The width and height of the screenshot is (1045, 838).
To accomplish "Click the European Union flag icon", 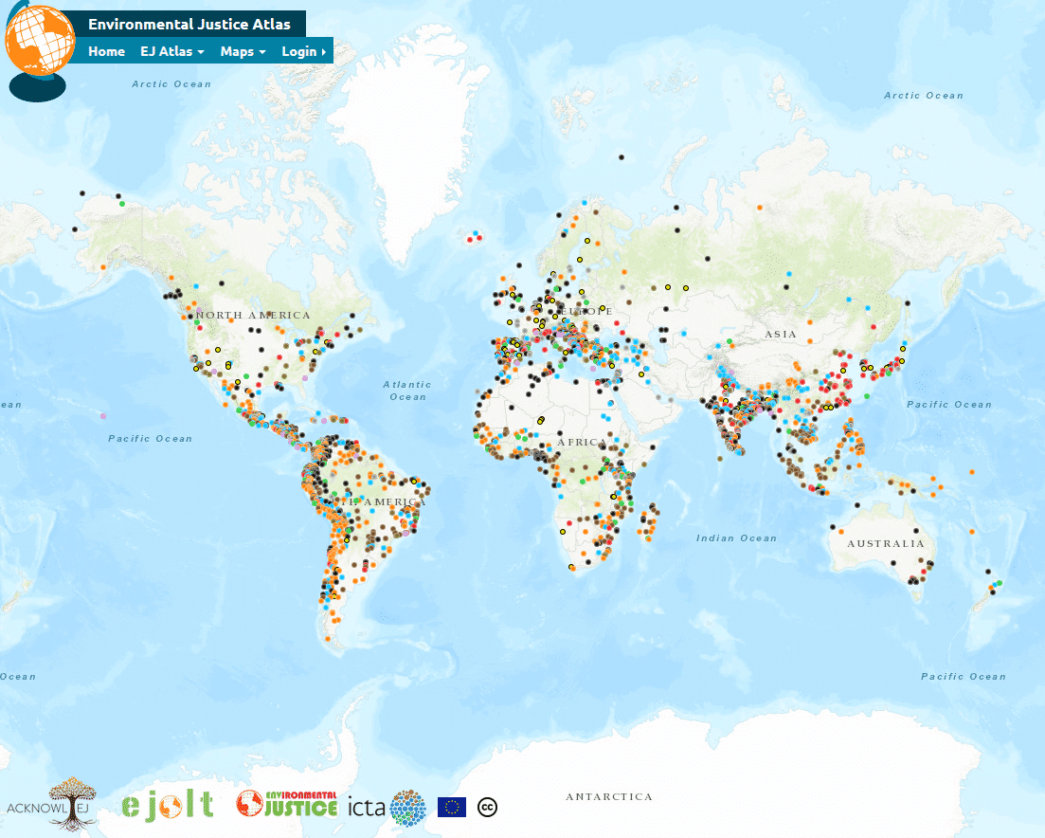I will point(452,807).
